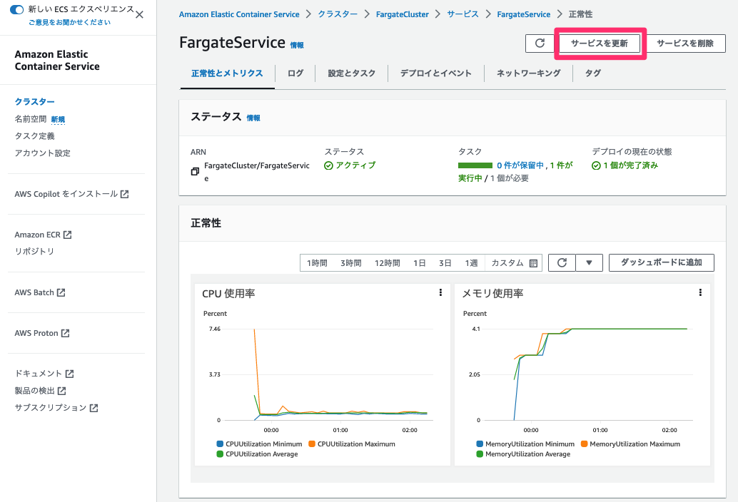Screen dimensions: 738x502
Task: Add the metrics to a dashboard
Action: click(661, 262)
